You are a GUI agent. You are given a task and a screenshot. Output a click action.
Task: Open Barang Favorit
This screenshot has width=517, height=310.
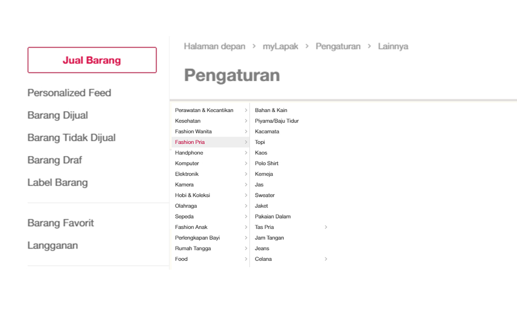[60, 223]
